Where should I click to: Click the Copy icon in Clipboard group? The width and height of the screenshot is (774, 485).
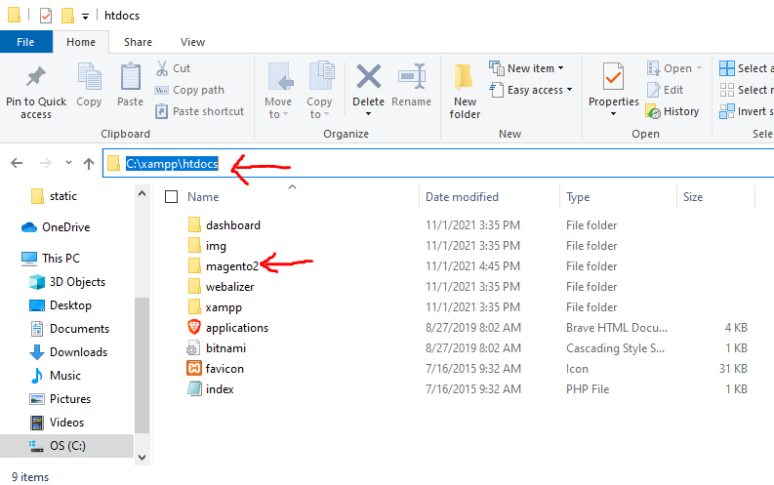[x=89, y=77]
